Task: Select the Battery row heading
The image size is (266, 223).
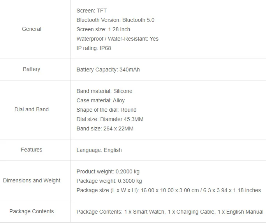Action: (32, 70)
